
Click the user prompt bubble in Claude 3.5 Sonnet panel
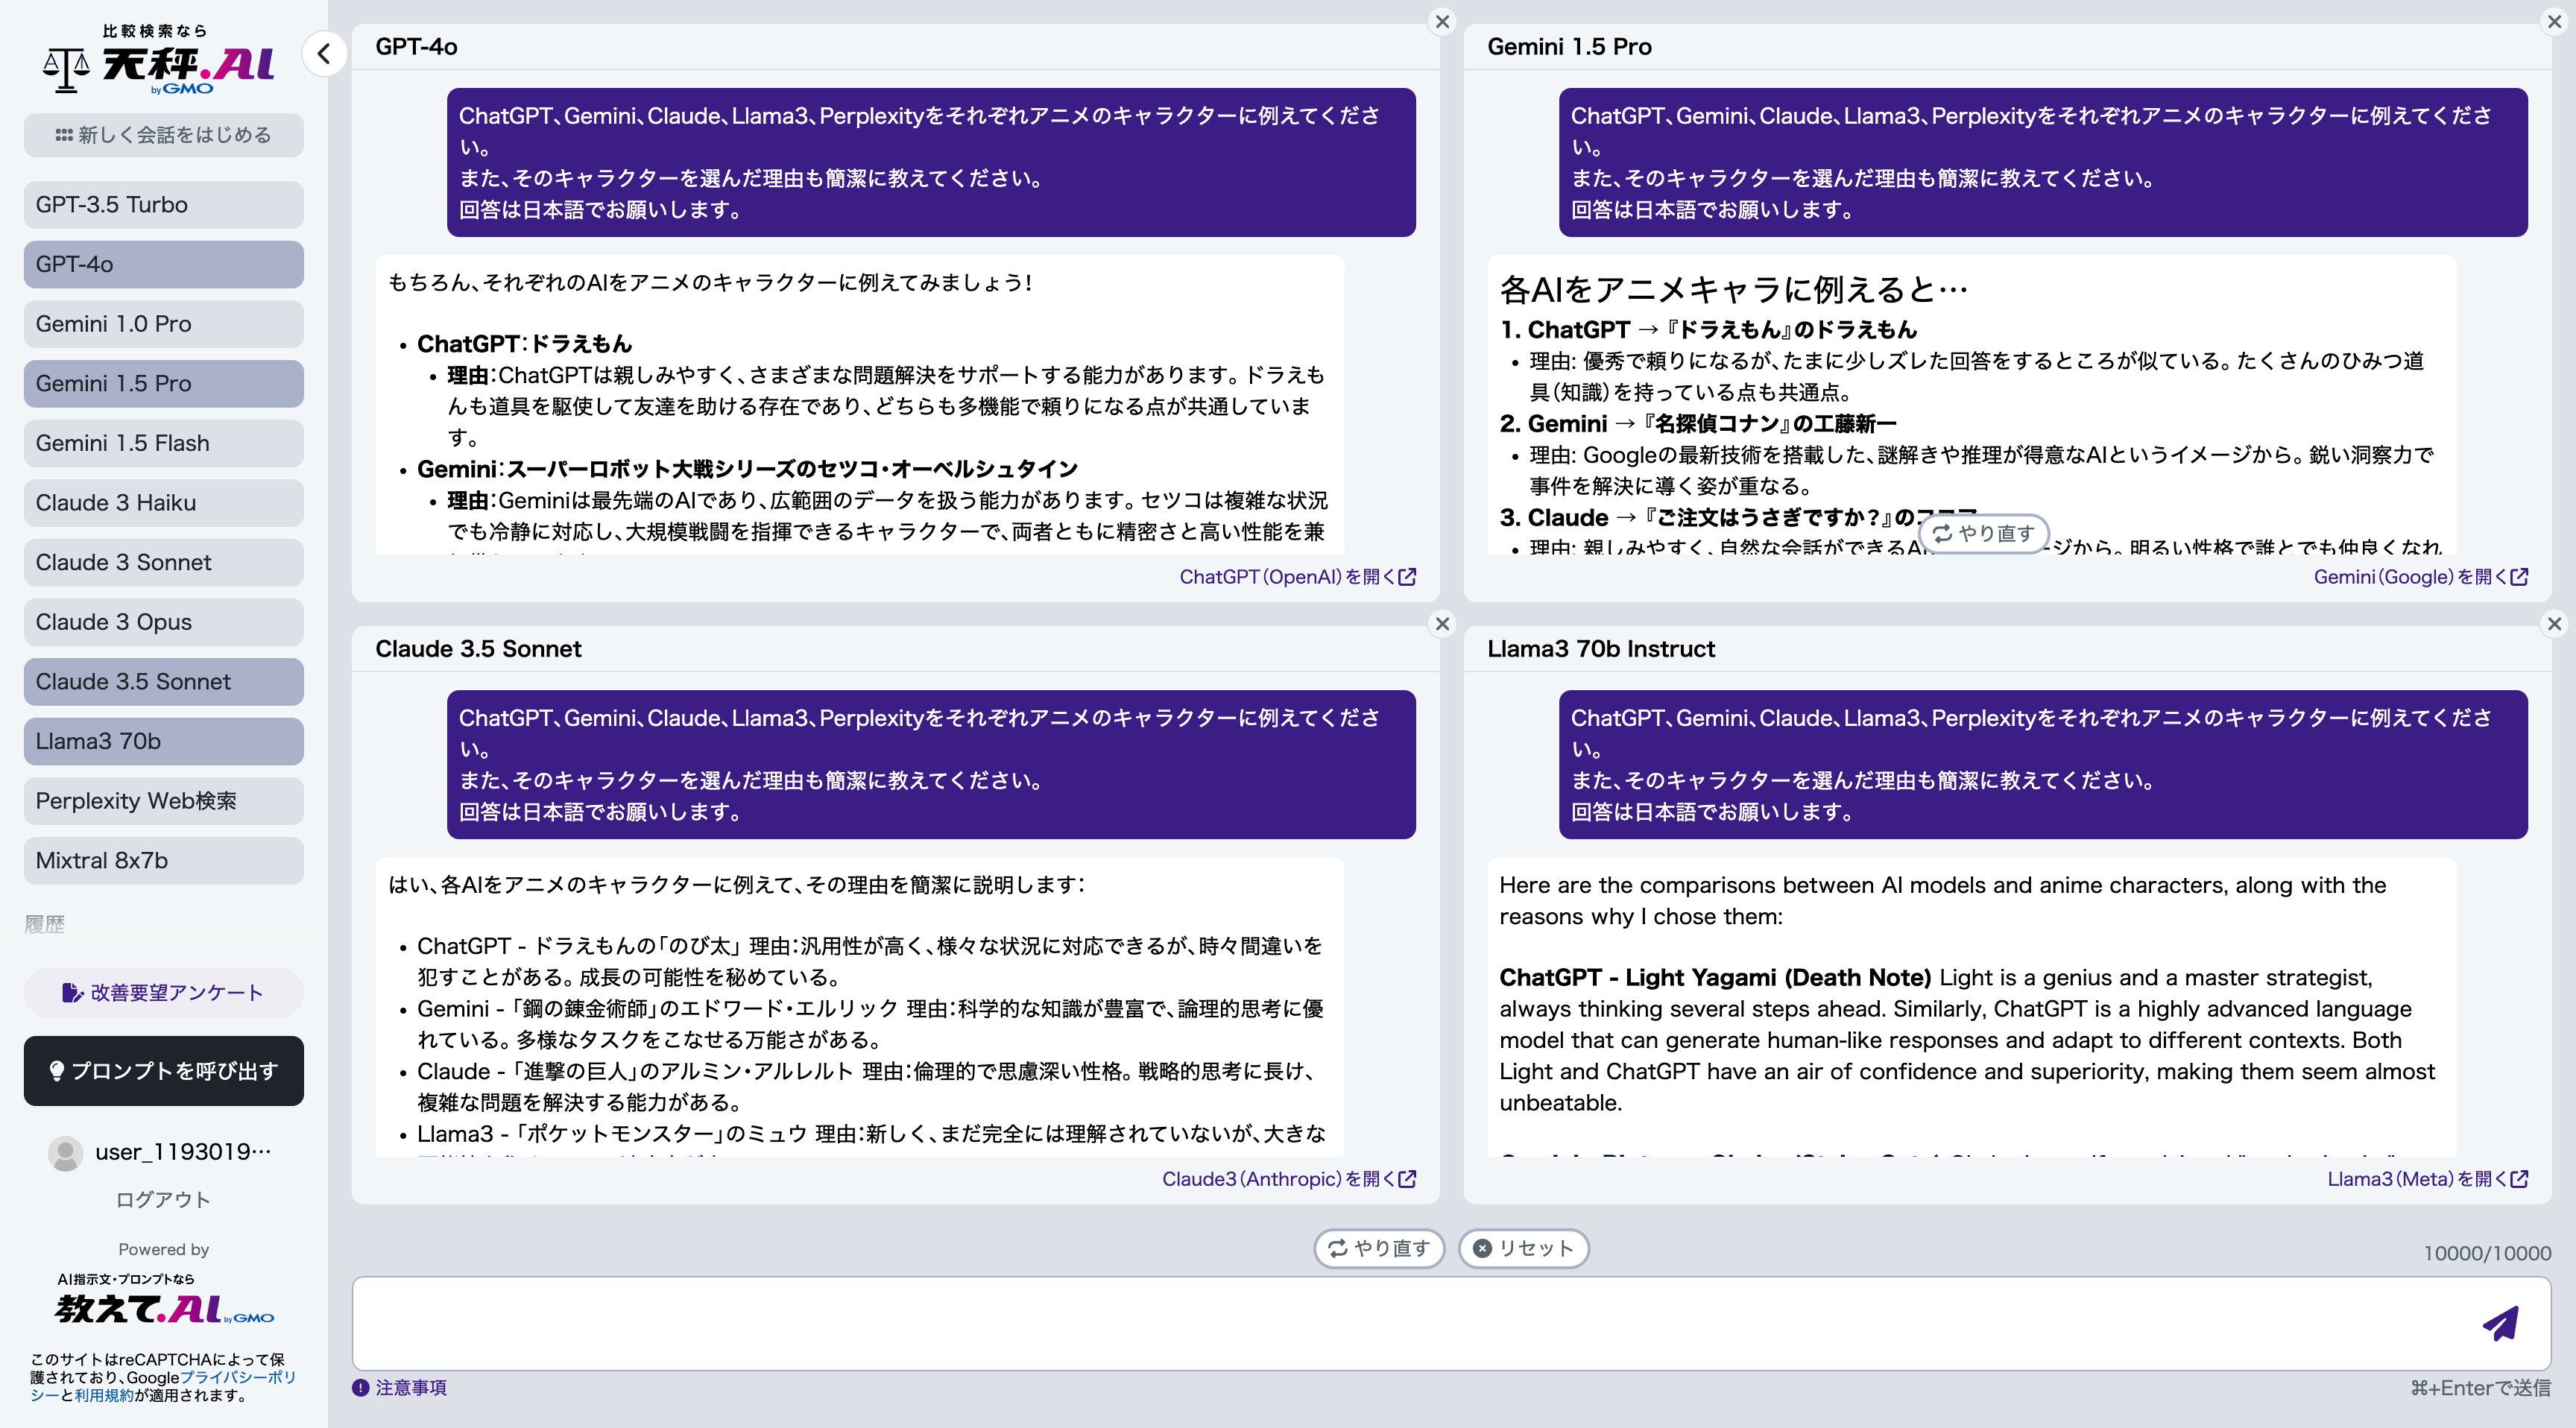[931, 765]
